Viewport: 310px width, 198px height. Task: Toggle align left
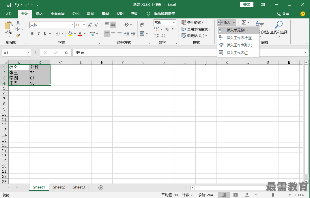click(107, 34)
